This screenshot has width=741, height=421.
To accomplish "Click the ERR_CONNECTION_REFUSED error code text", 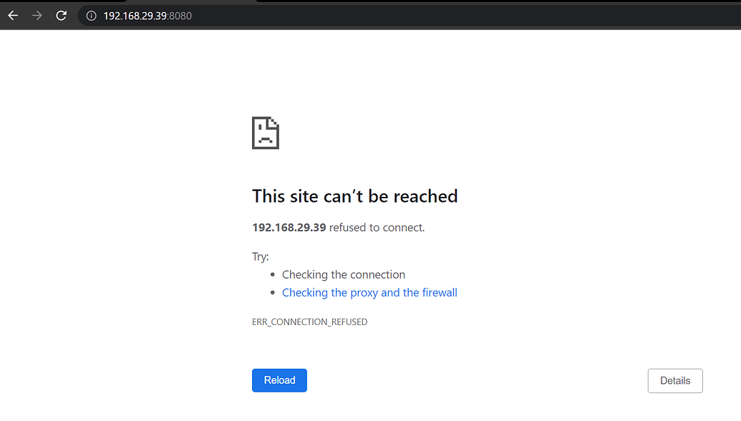I will (x=309, y=321).
